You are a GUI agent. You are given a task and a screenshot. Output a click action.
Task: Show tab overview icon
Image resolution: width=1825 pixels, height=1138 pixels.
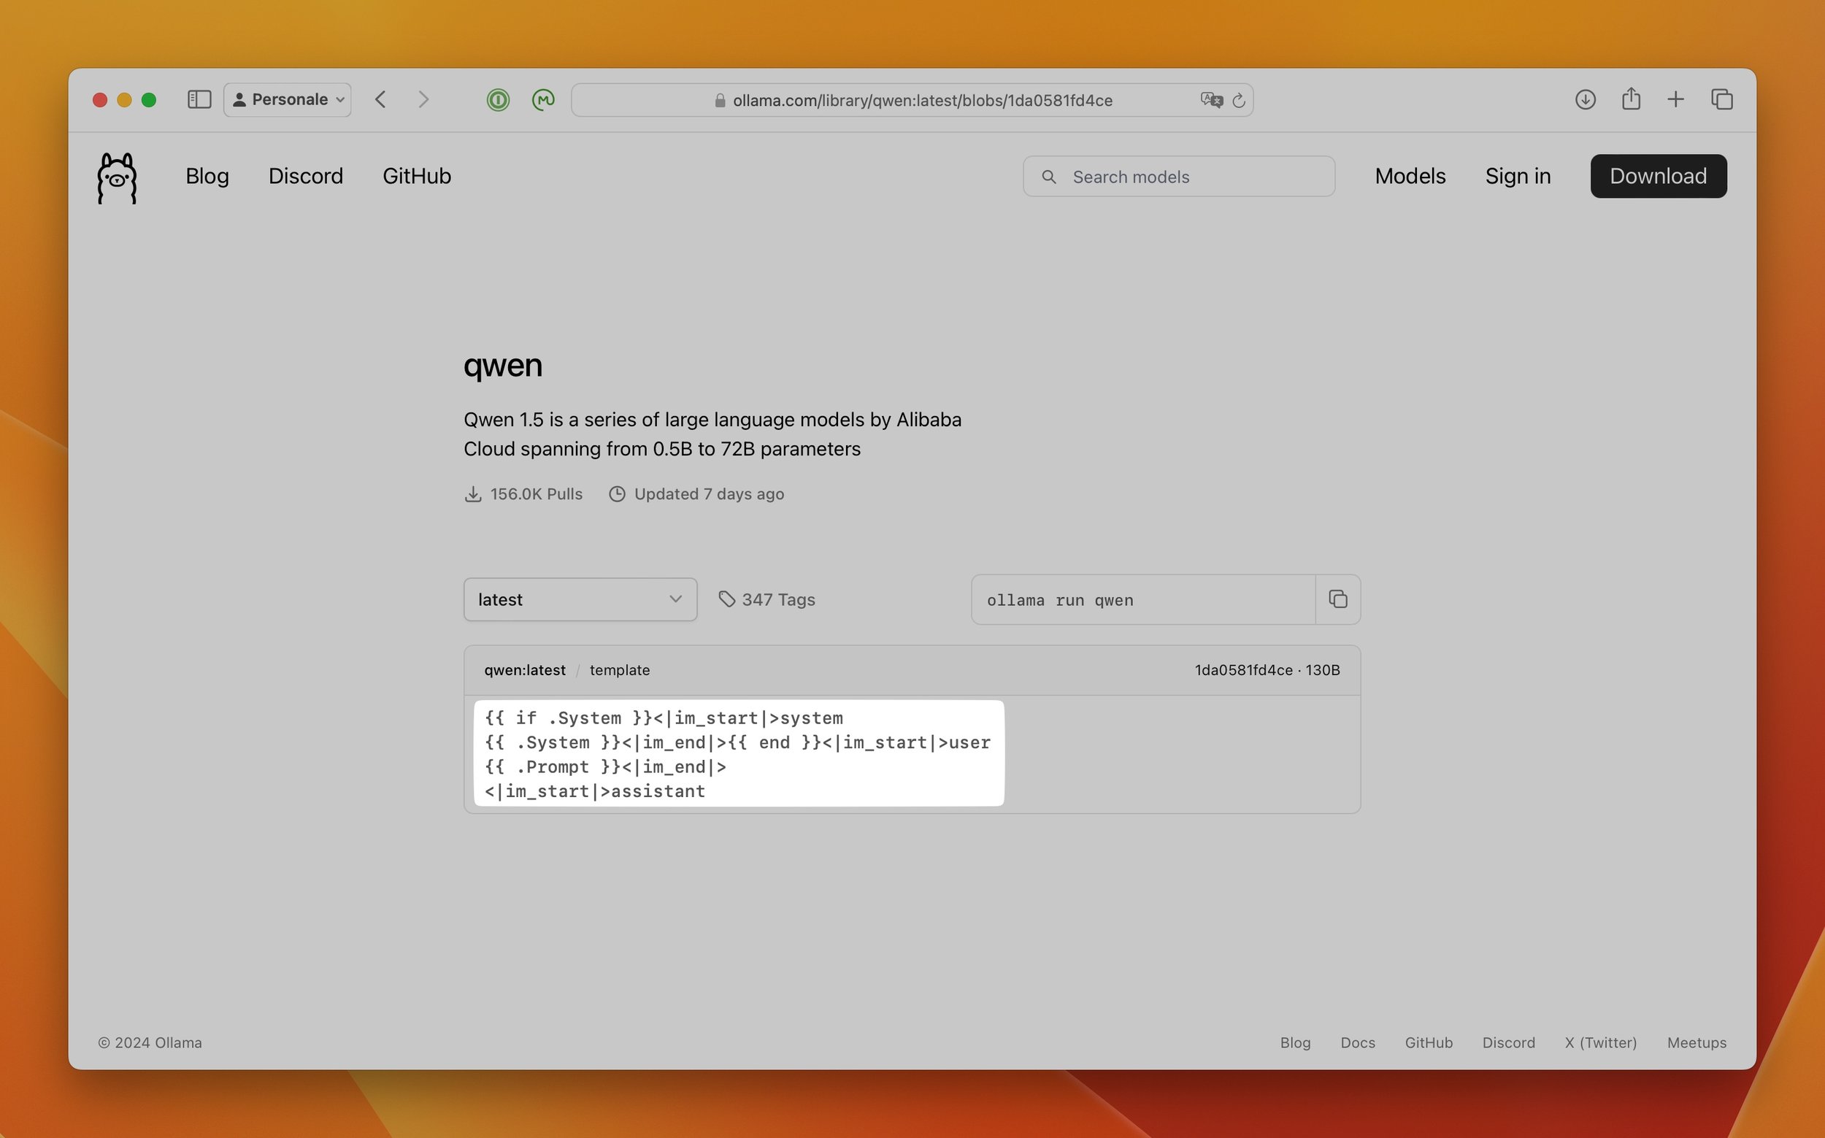pyautogui.click(x=1722, y=99)
